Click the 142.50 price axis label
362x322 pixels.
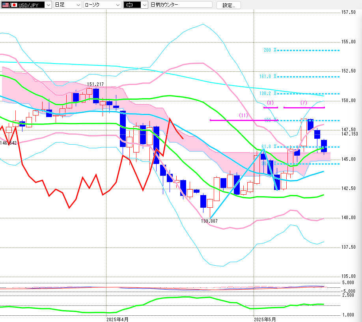(x=348, y=188)
